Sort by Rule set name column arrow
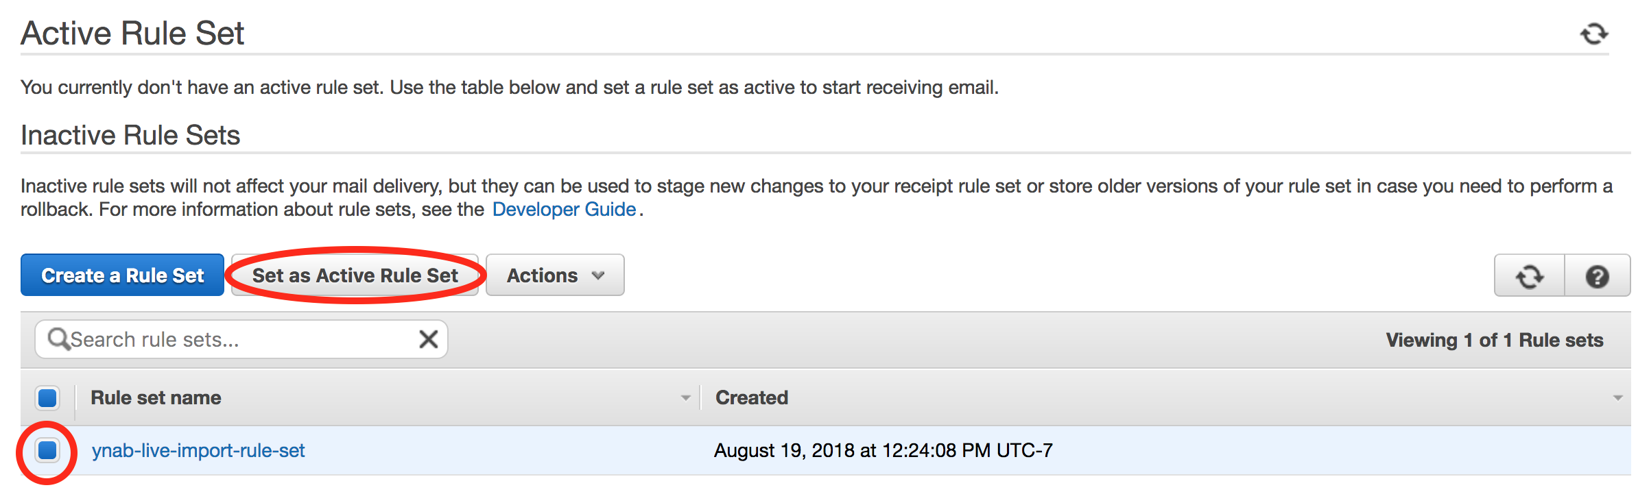 685,398
